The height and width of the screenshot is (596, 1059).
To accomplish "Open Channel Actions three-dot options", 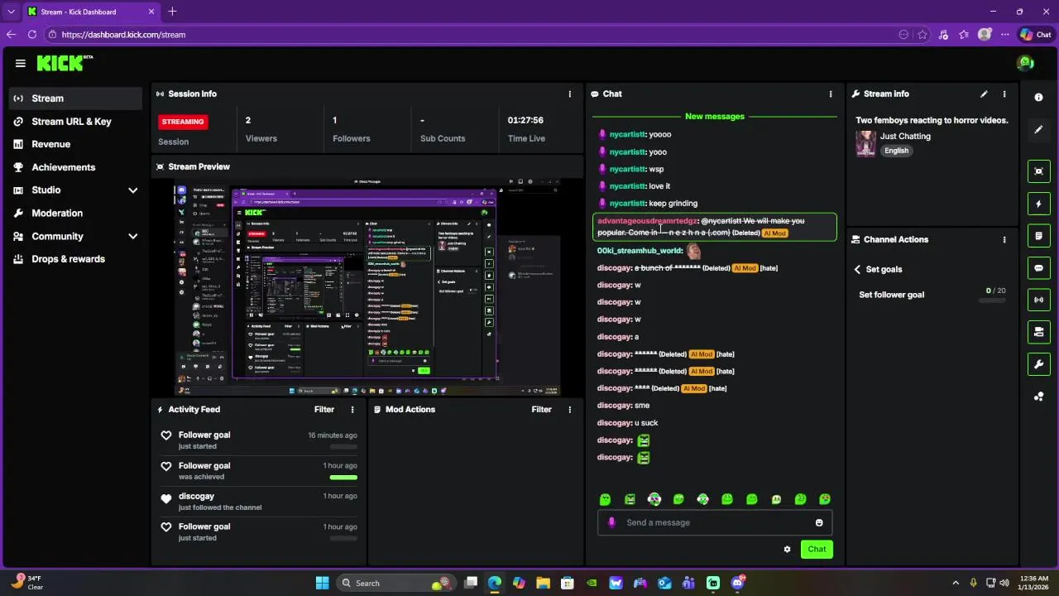I will click(1004, 240).
